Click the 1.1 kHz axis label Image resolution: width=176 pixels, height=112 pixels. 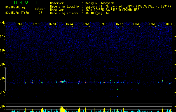pos(3,36)
